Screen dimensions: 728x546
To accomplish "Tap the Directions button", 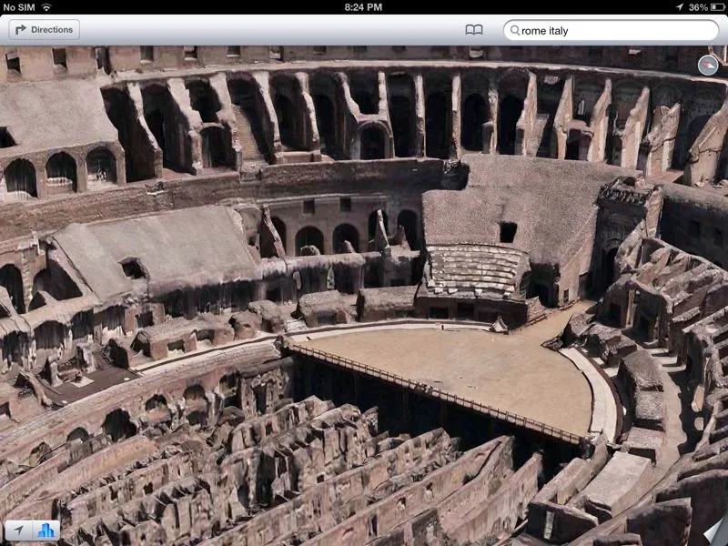I will pyautogui.click(x=44, y=30).
